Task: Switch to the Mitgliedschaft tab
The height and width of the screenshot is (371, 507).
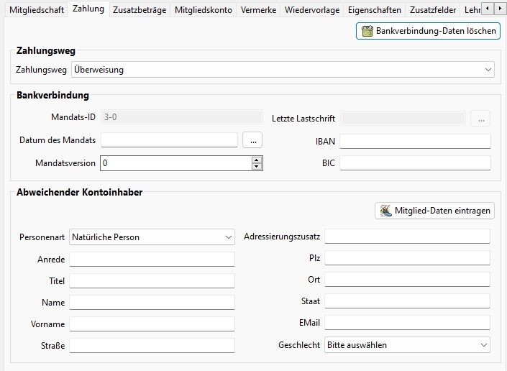Action: pos(36,10)
